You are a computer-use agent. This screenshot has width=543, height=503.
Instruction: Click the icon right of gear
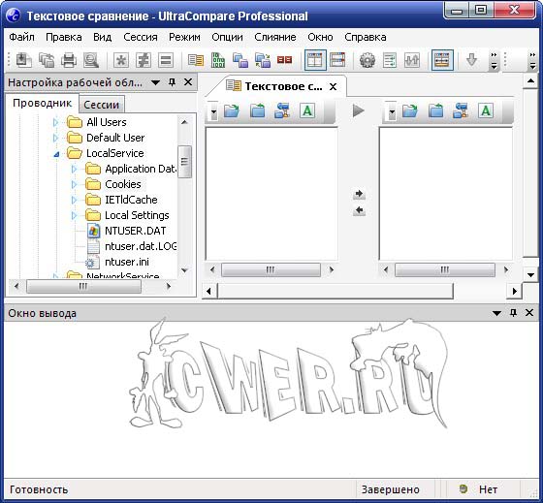[x=390, y=60]
